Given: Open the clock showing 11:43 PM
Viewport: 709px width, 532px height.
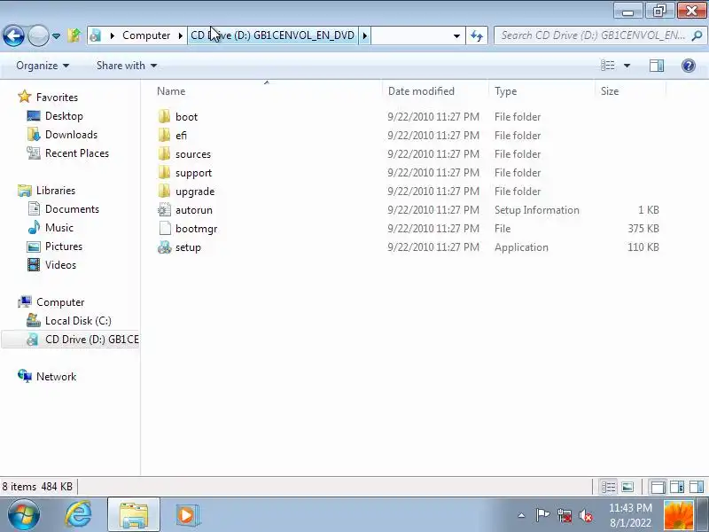Looking at the screenshot, I should pos(630,515).
